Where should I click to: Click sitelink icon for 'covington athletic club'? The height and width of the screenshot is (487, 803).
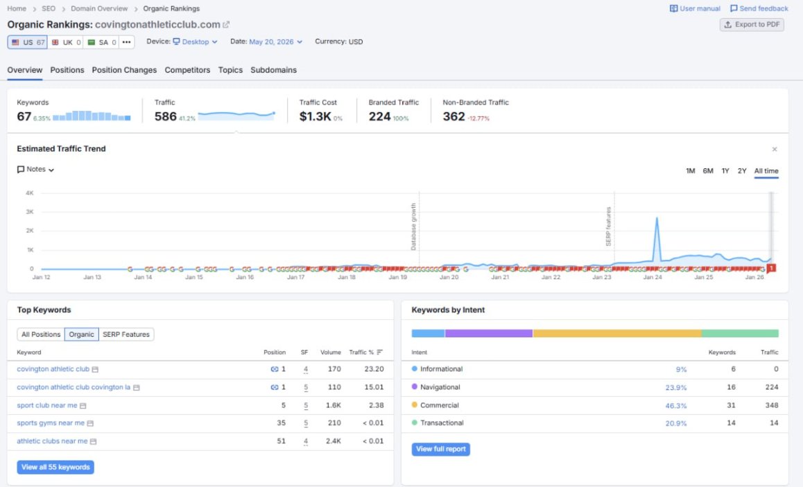275,369
